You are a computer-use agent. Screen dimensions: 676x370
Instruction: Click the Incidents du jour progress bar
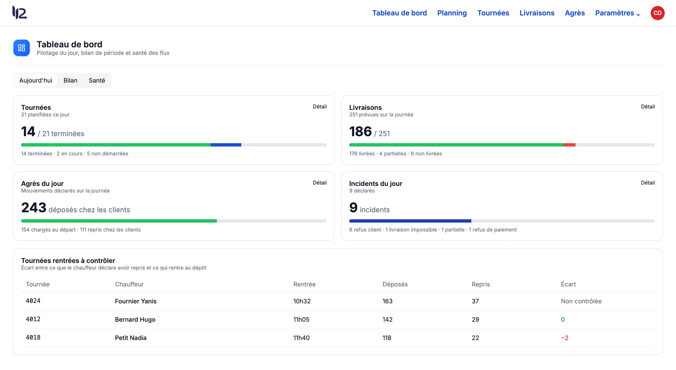pos(502,221)
